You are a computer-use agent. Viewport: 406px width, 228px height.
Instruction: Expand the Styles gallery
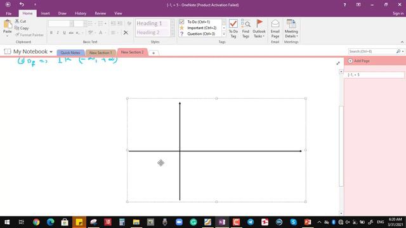(x=173, y=34)
